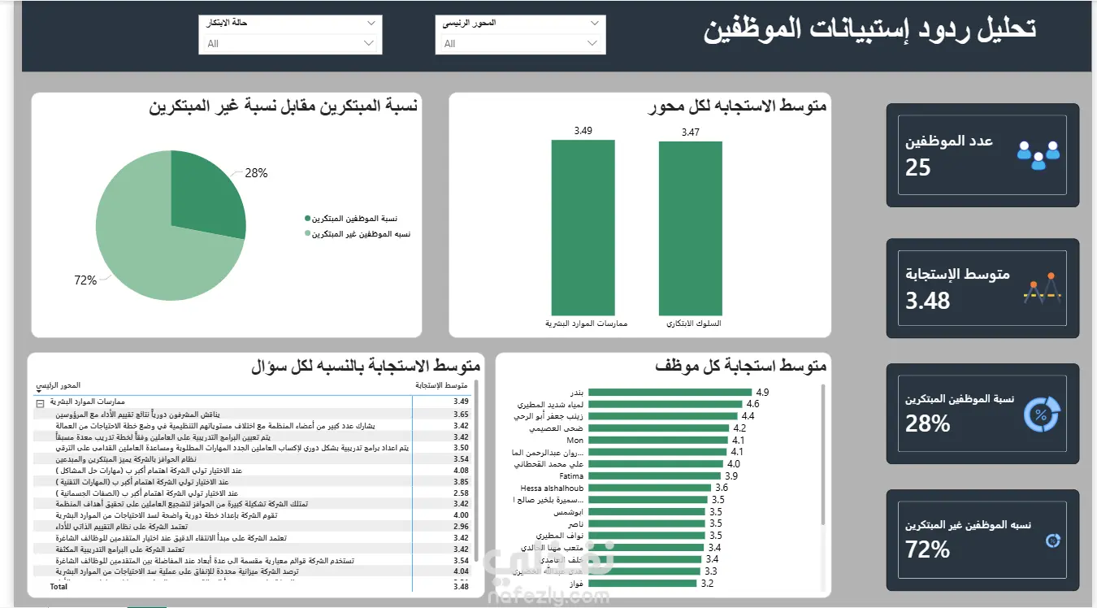The height and width of the screenshot is (608, 1097).
Task: Click the small percent icon on غير المبتكرين card
Action: [1052, 540]
